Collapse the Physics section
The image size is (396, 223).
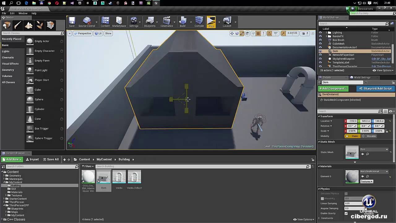tap(319, 189)
